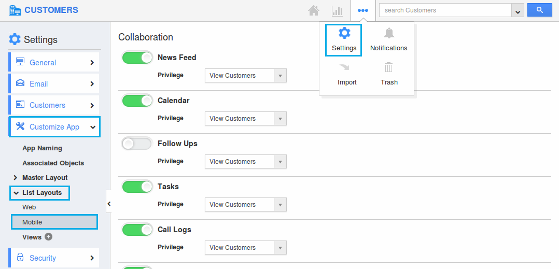Open the bar chart reports icon
Viewport: 559px width, 269px height.
(x=337, y=10)
